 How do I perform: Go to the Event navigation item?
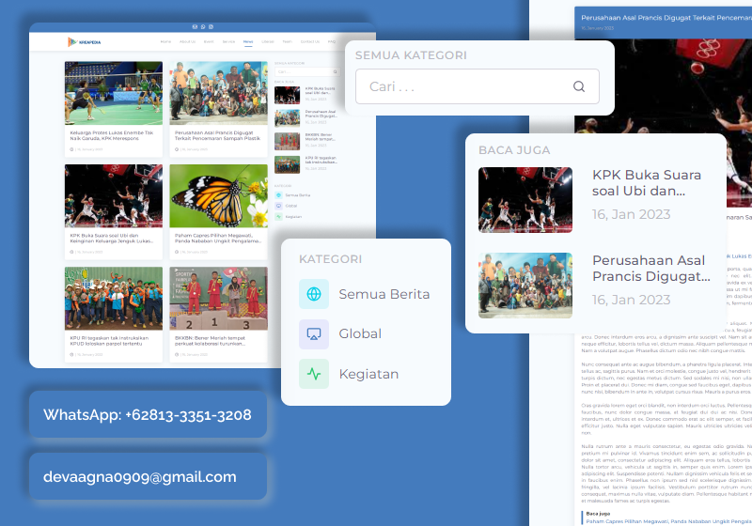pyautogui.click(x=209, y=41)
